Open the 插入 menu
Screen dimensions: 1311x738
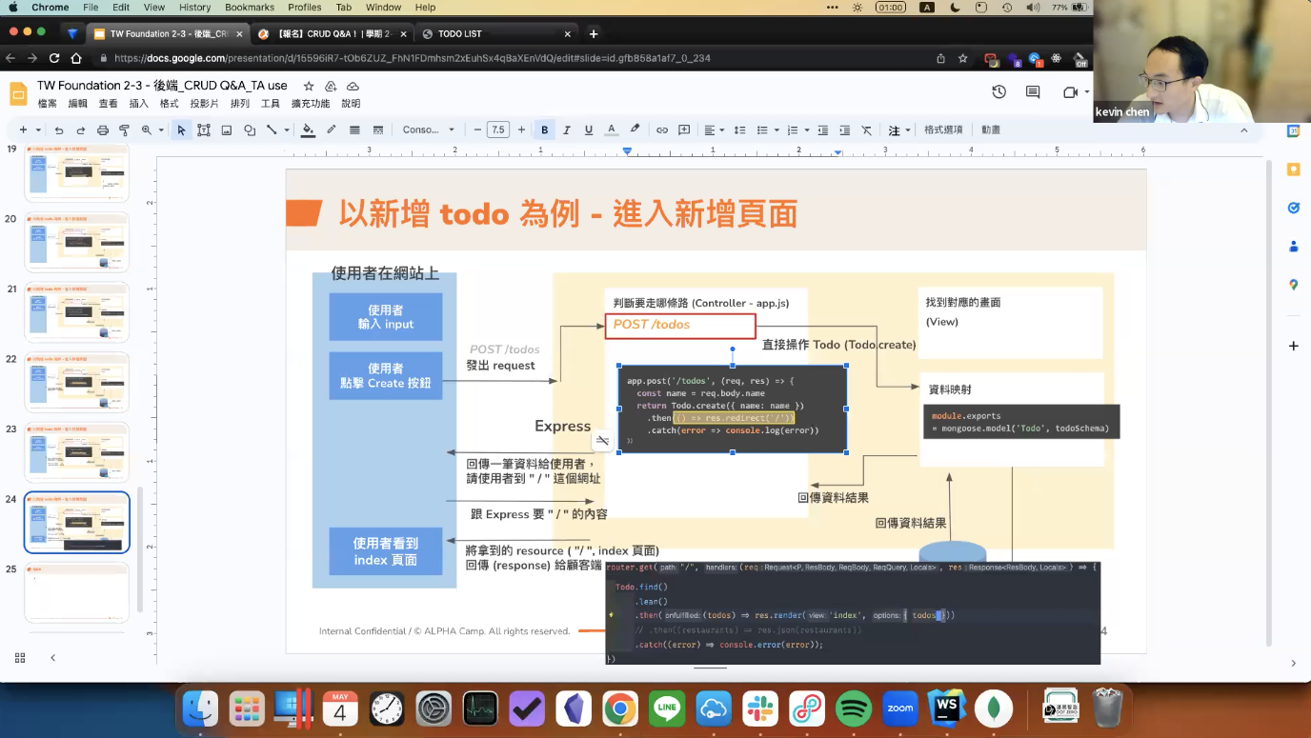tap(139, 104)
